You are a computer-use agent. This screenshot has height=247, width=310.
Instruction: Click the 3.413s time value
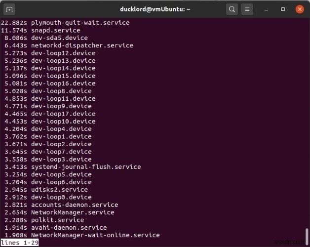click(x=16, y=167)
